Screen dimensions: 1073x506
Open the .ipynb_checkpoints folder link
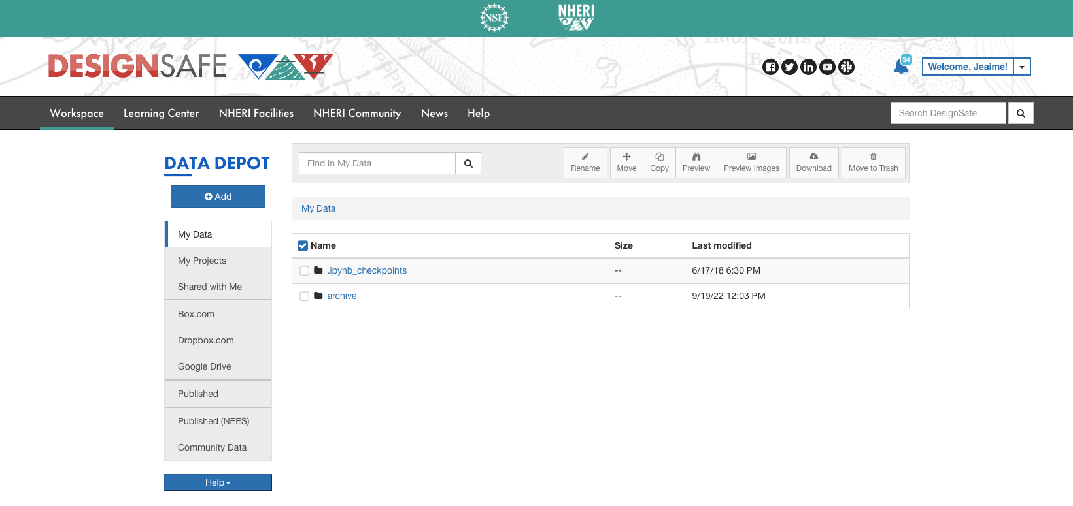coord(367,270)
